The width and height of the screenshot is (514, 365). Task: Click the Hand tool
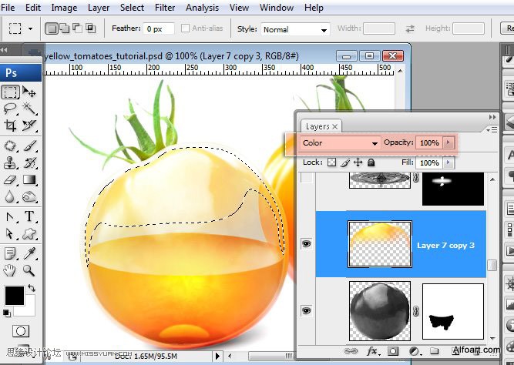point(10,270)
